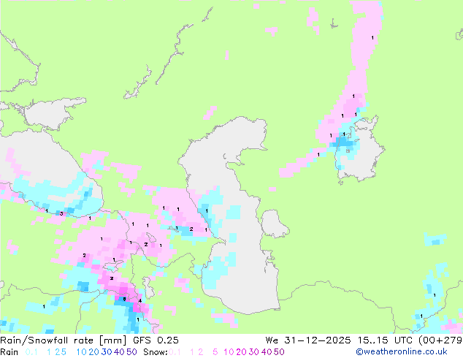Click snow legend value 40
This screenshot has height=358, width=463.
click(x=267, y=352)
